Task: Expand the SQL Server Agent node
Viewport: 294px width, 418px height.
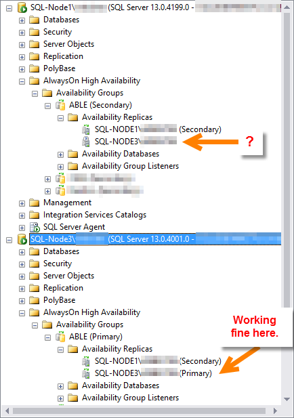Action: point(22,228)
